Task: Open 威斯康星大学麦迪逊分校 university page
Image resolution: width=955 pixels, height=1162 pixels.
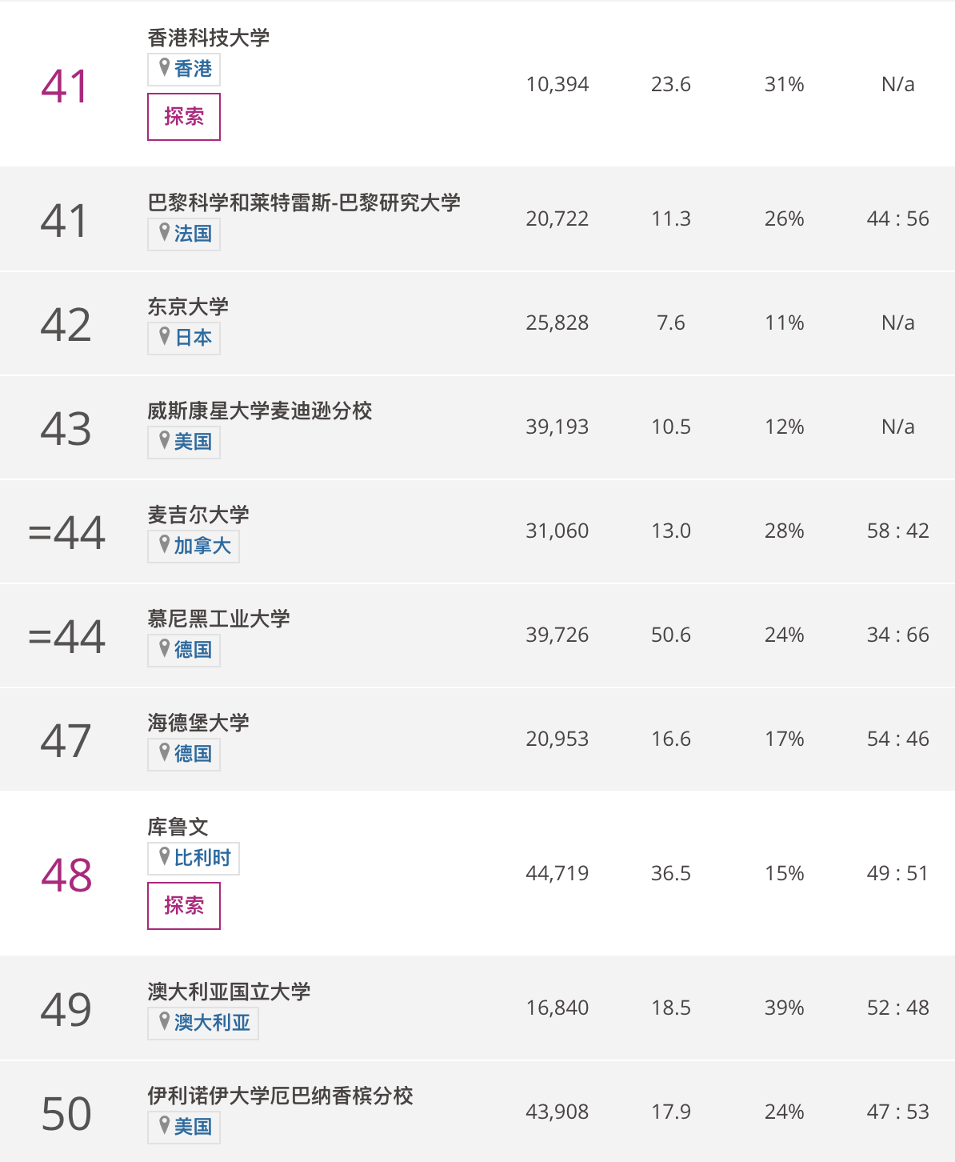Action: (x=260, y=411)
